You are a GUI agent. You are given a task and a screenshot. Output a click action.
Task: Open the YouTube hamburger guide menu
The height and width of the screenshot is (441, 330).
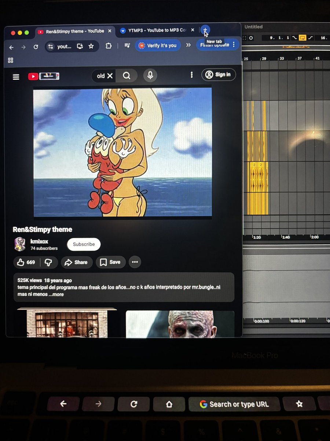[16, 77]
